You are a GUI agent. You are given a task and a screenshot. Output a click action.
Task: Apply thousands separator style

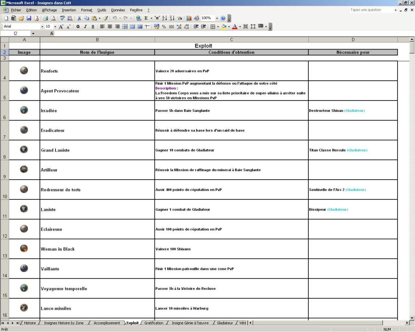pyautogui.click(x=171, y=26)
